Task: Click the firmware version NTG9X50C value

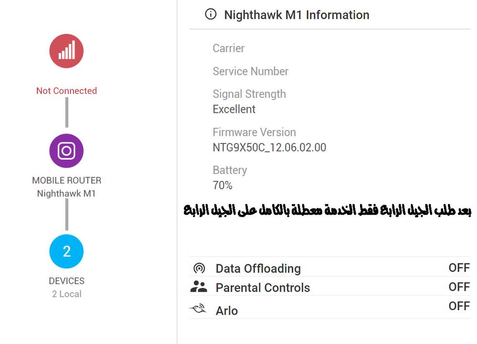Action: pyautogui.click(x=269, y=147)
